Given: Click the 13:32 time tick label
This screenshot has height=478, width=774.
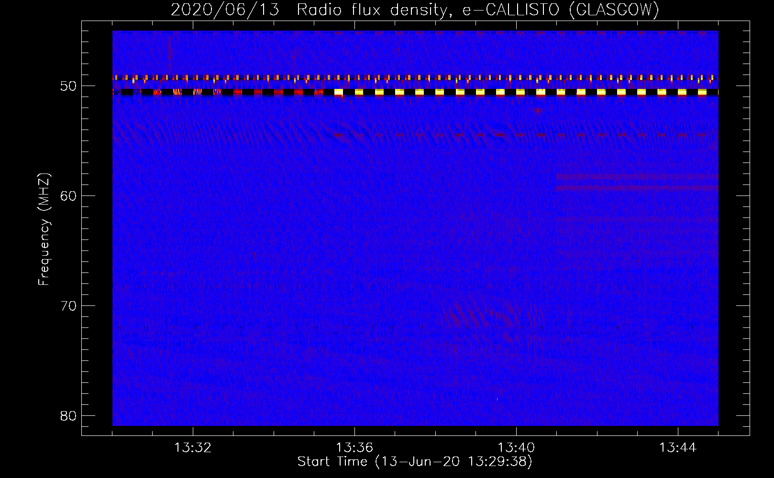Looking at the screenshot, I should coord(193,448).
